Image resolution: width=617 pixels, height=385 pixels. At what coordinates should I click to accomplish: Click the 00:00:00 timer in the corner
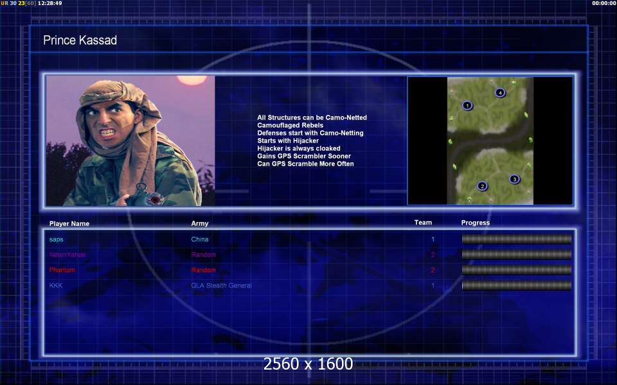(x=604, y=3)
